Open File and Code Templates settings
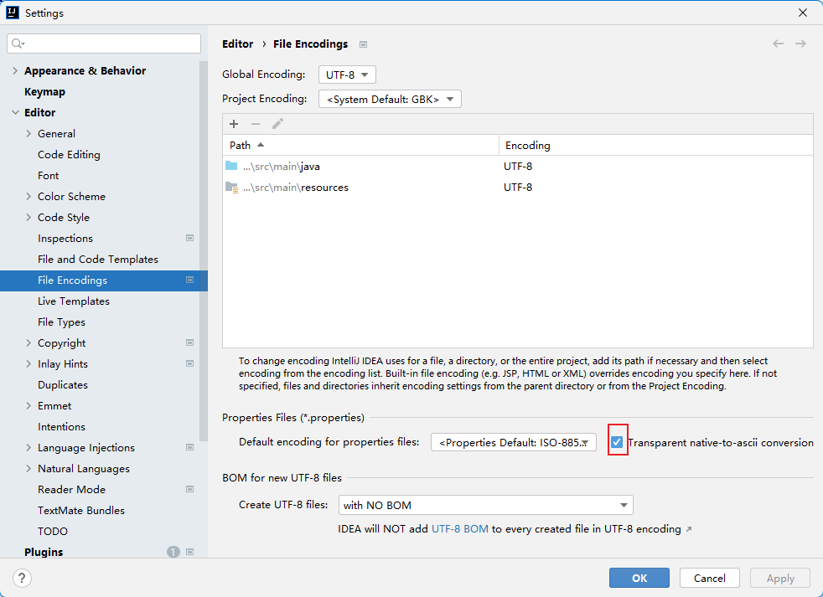The width and height of the screenshot is (823, 597). tap(97, 260)
